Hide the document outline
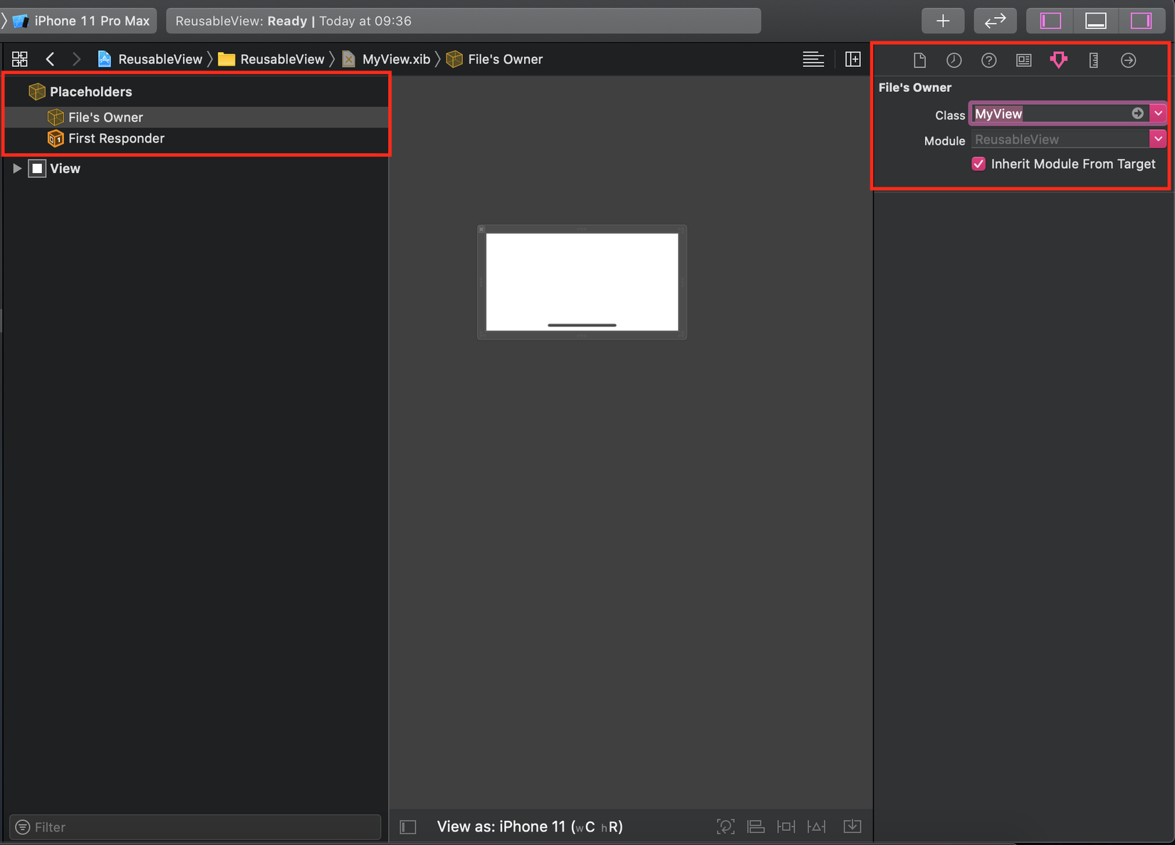 pyautogui.click(x=408, y=826)
